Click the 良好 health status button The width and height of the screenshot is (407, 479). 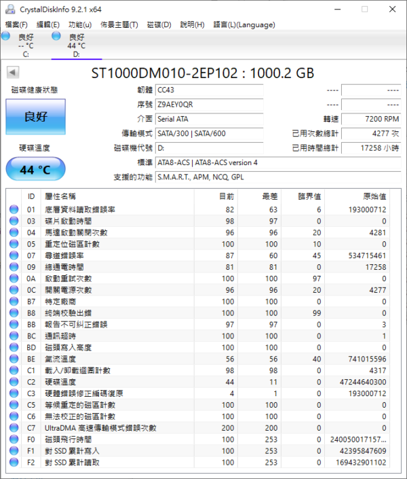click(x=35, y=117)
